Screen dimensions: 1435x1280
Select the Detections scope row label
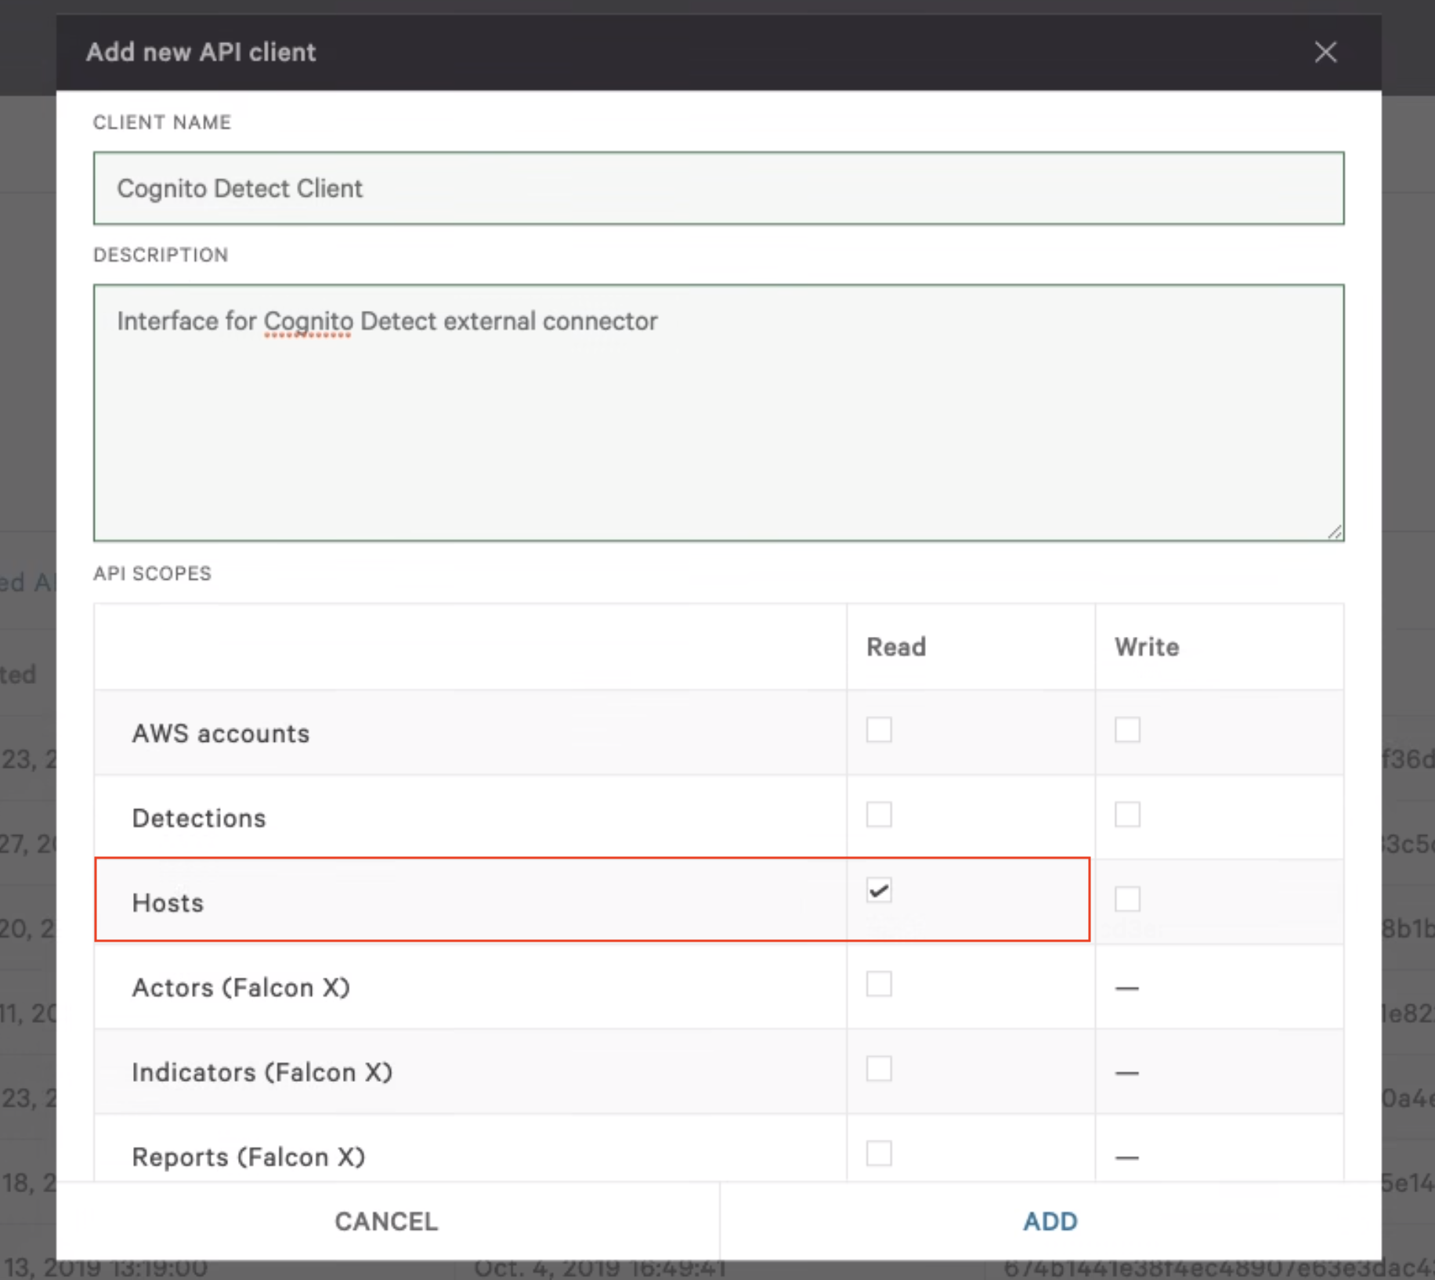pos(199,817)
